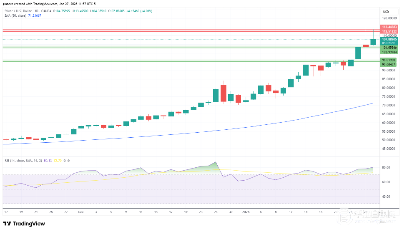Click the 113.44383 red price label
Screen dimensions: 402x232
(389, 27)
